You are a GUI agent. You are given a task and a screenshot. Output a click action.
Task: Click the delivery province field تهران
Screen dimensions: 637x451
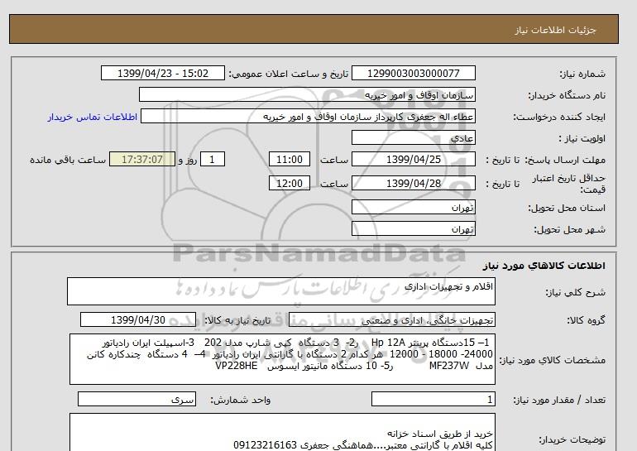413,207
